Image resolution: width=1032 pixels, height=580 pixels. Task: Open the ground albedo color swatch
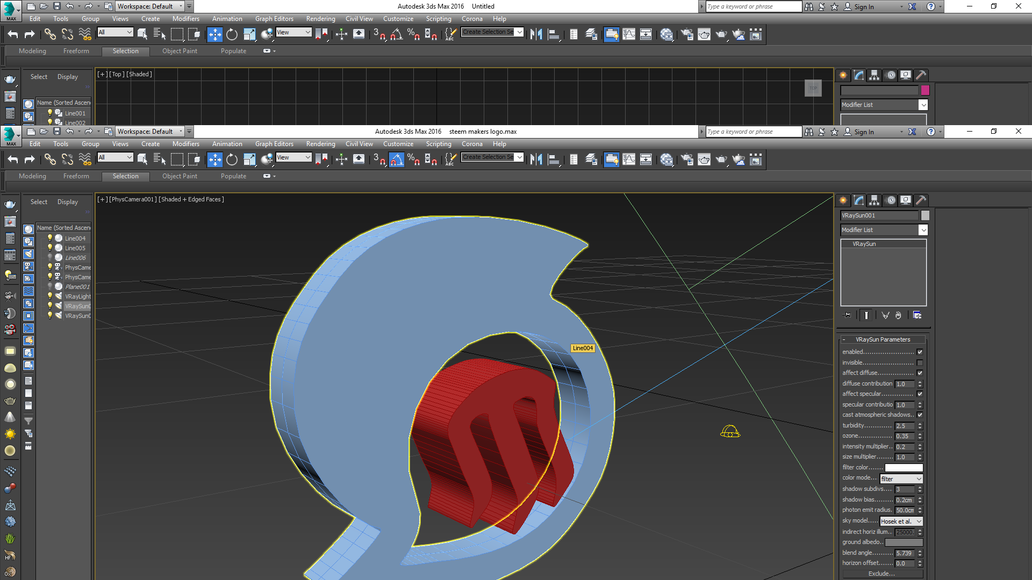(x=904, y=542)
